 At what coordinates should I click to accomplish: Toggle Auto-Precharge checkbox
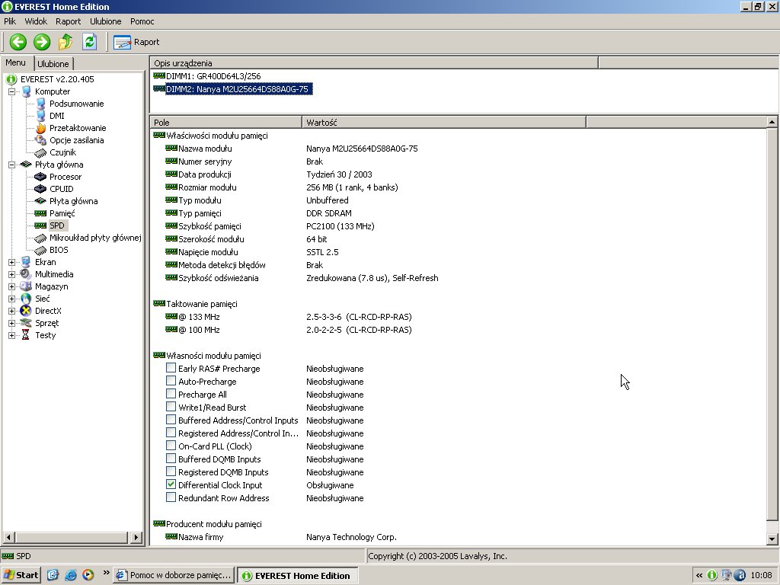point(171,381)
